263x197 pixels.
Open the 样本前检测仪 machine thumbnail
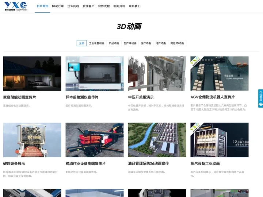tap(95, 74)
